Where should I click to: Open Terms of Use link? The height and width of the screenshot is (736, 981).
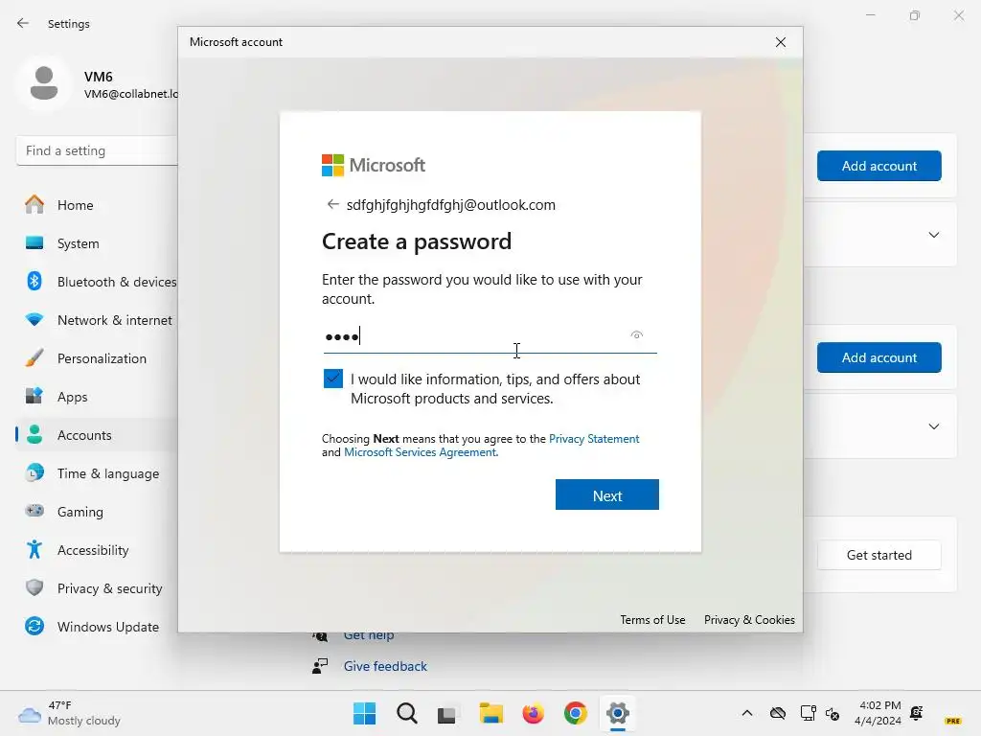coord(652,620)
